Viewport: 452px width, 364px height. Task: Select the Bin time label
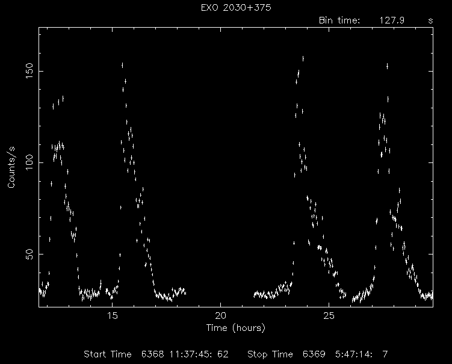pos(339,20)
